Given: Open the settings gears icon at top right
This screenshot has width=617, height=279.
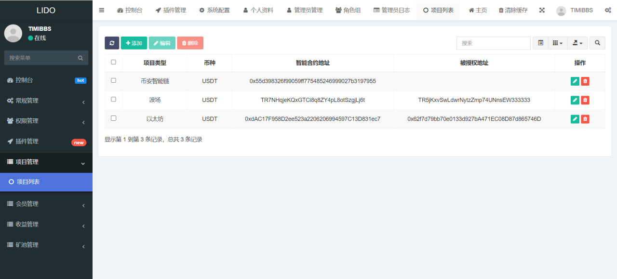Looking at the screenshot, I should coord(608,10).
